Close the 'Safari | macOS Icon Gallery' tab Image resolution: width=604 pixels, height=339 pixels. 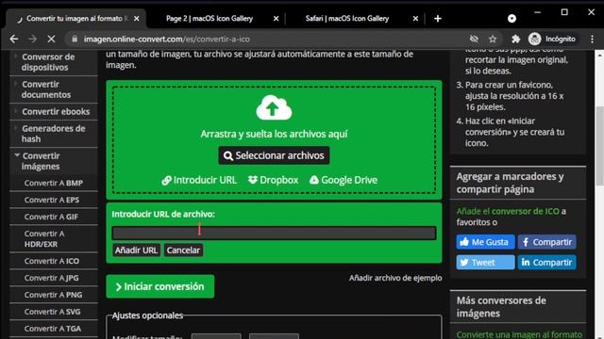(415, 19)
